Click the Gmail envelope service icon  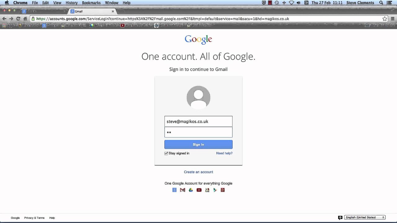(182, 190)
